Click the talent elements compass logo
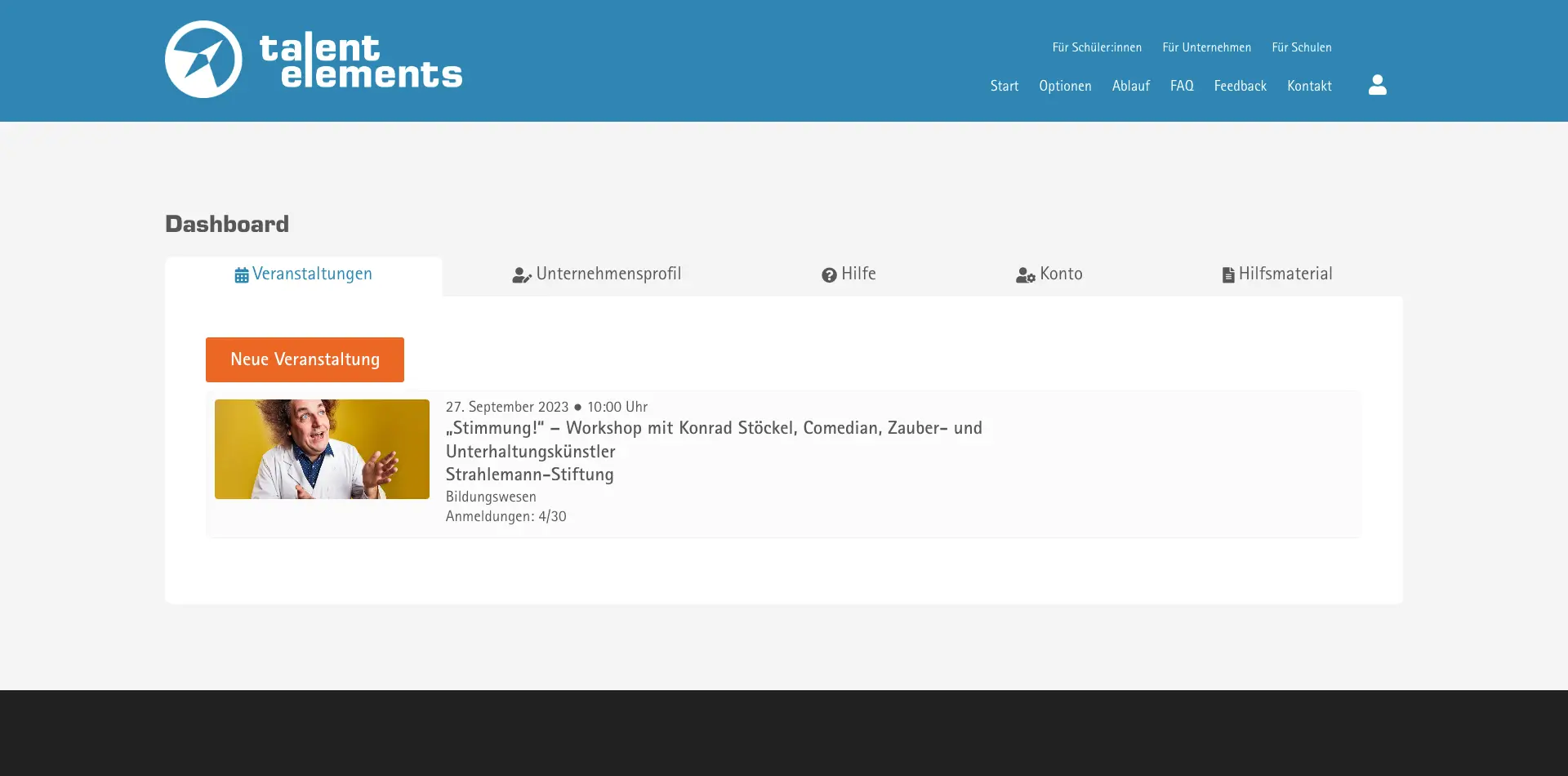1568x776 pixels. click(203, 60)
